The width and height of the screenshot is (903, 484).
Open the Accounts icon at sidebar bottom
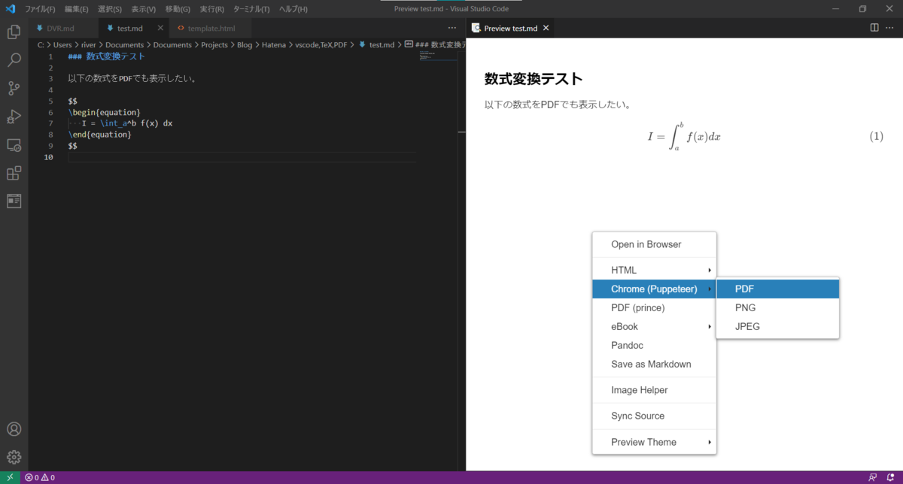pos(14,428)
